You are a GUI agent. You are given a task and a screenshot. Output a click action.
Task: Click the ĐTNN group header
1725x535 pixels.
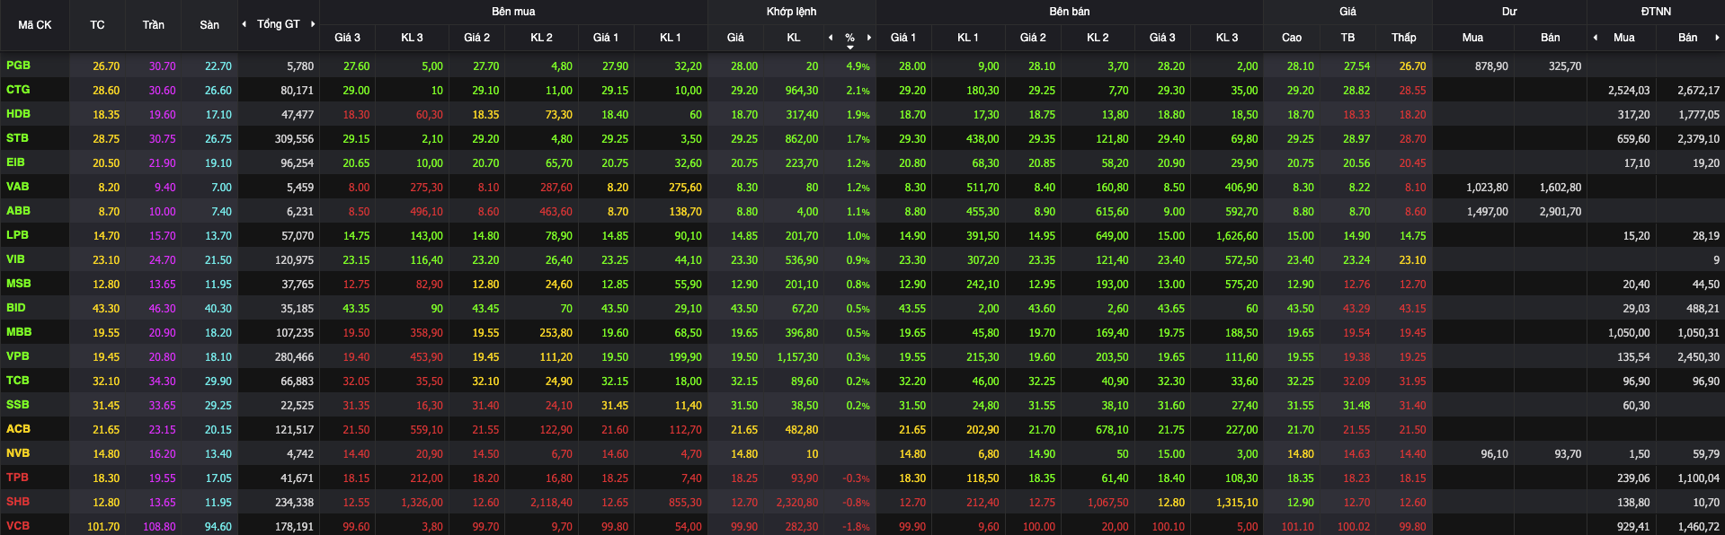tap(1656, 12)
